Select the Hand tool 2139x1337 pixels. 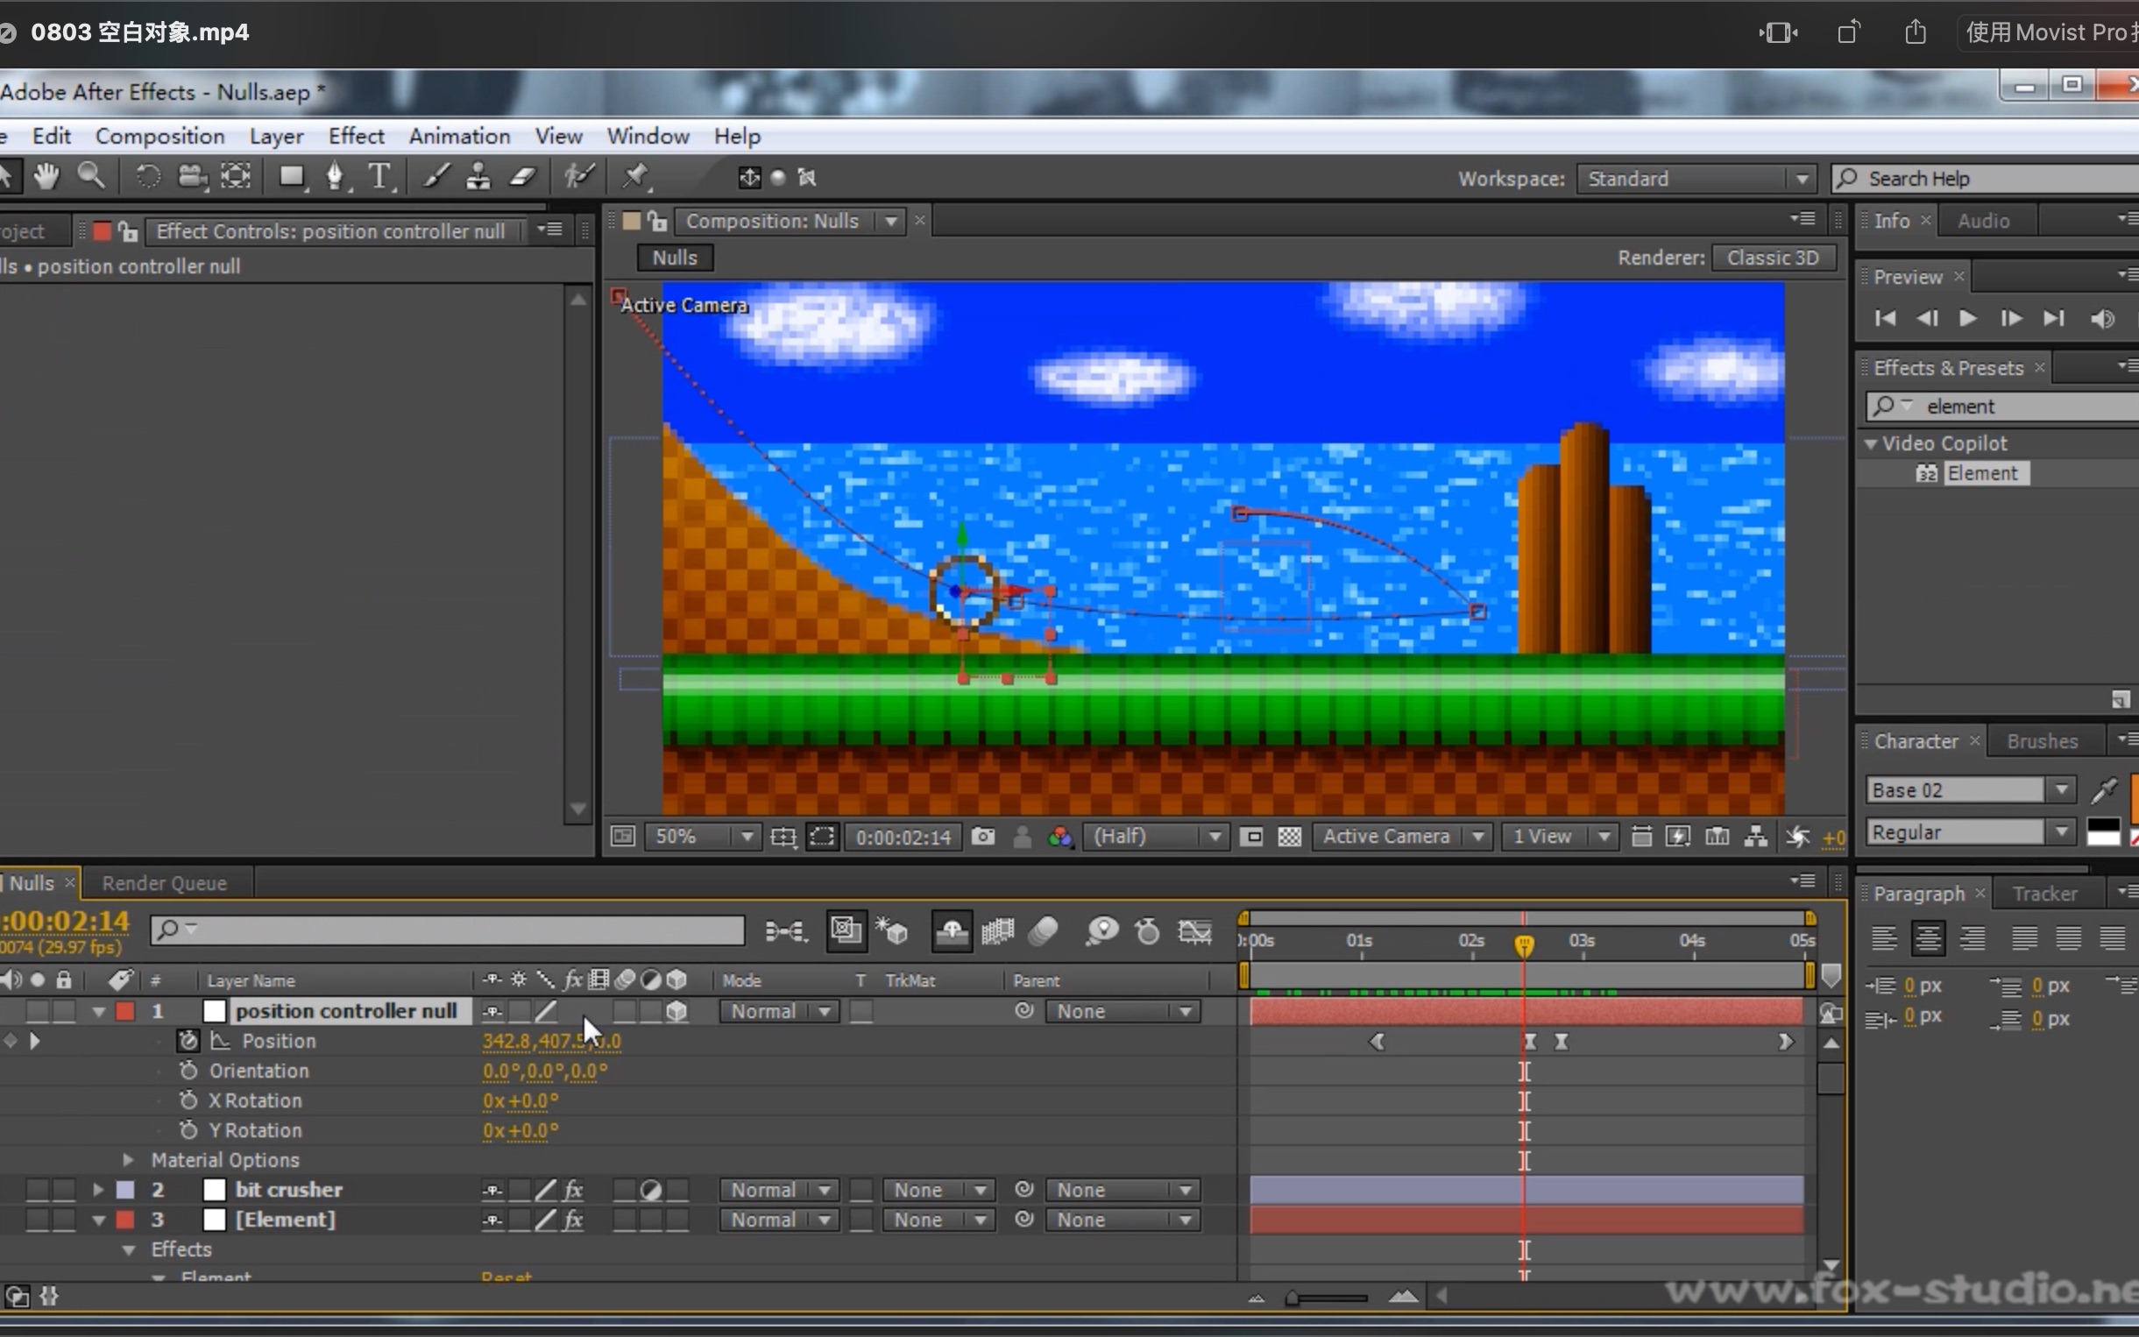[46, 177]
